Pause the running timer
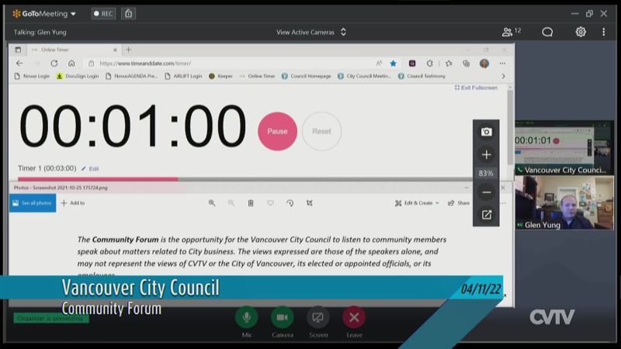 (x=277, y=131)
